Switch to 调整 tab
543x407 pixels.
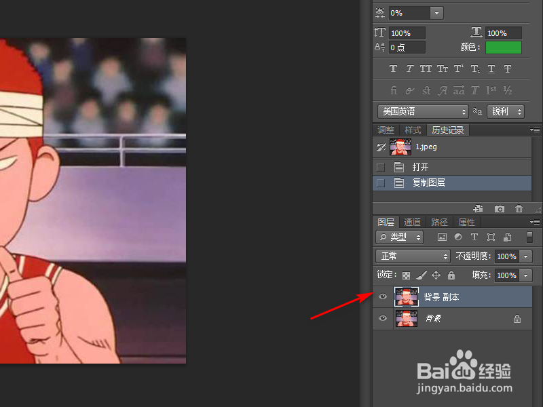pyautogui.click(x=386, y=130)
